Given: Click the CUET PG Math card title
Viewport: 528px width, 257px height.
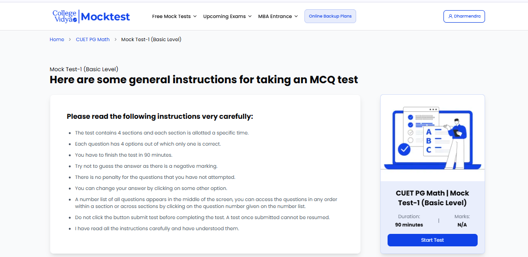Looking at the screenshot, I should [432, 198].
